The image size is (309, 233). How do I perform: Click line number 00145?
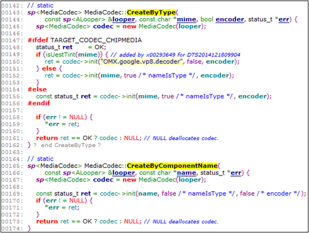coord(12,26)
